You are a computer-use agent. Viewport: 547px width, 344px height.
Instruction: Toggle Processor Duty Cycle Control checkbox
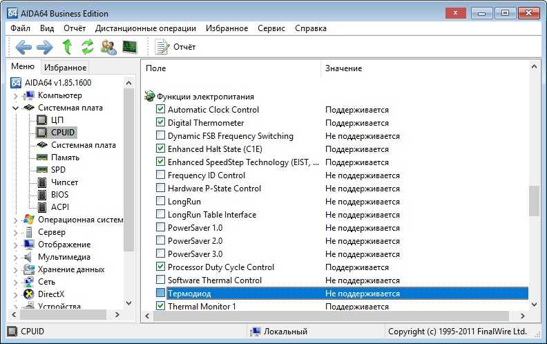[x=160, y=267]
